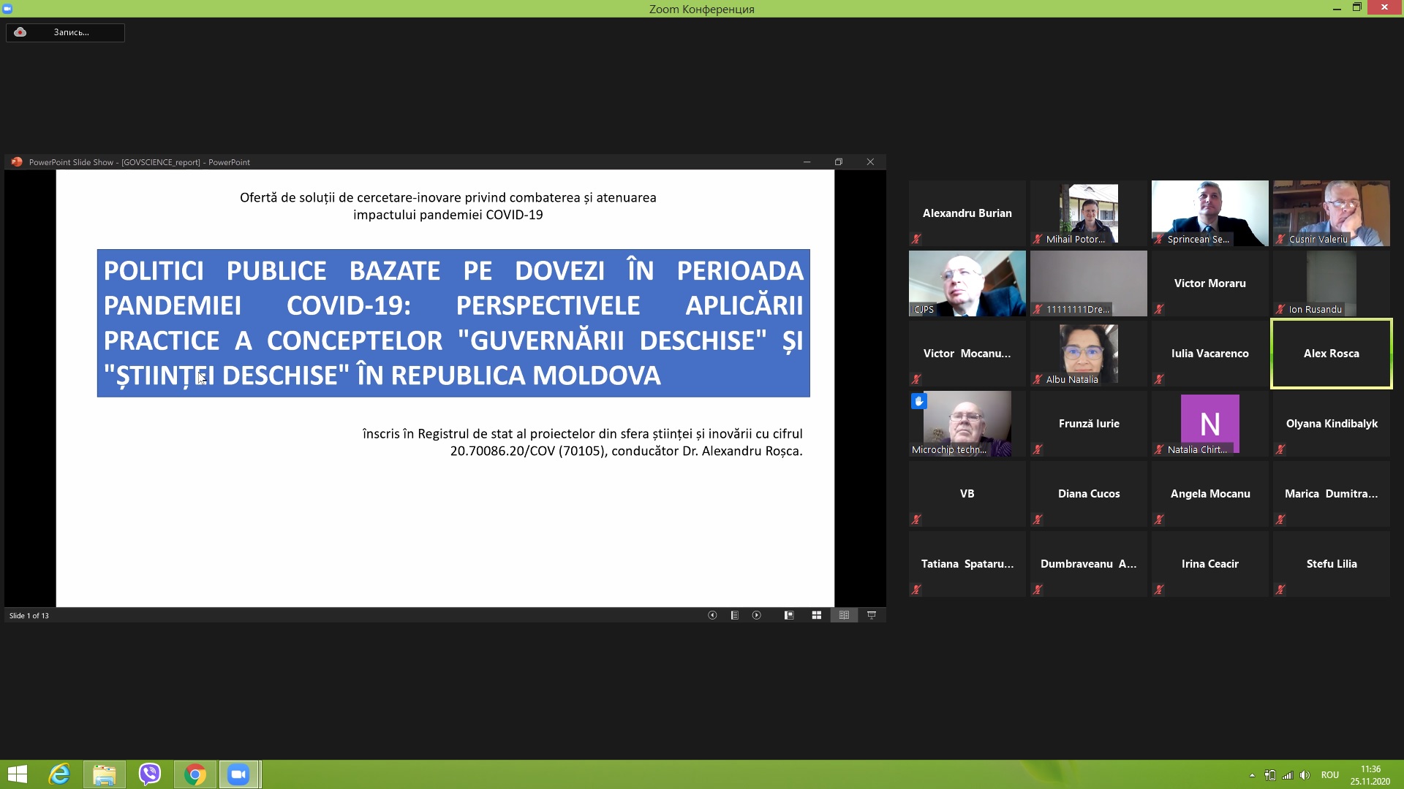This screenshot has width=1404, height=789.
Task: Select Marica Dumitra... participant tile
Action: pyautogui.click(x=1331, y=494)
